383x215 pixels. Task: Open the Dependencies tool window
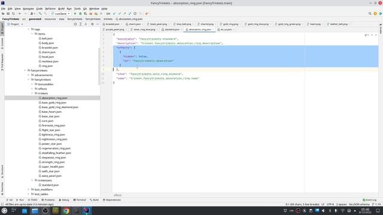(x=112, y=200)
